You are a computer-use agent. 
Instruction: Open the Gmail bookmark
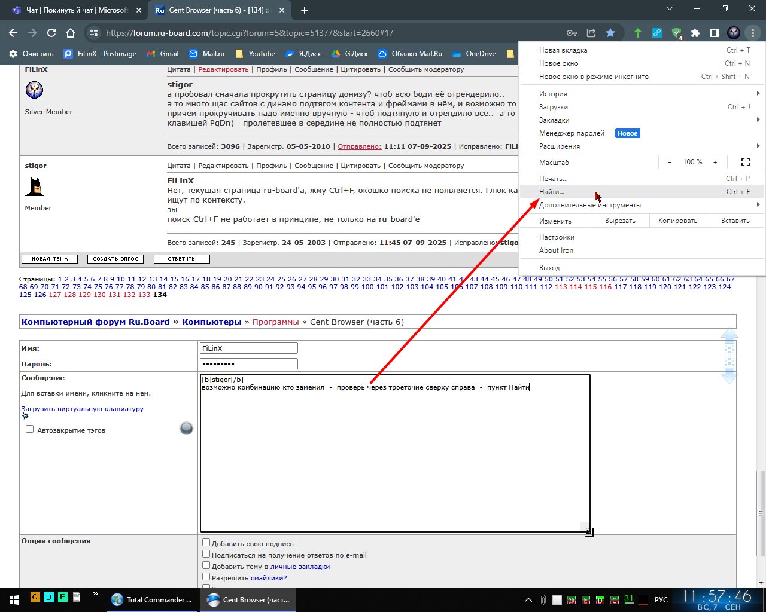(163, 53)
